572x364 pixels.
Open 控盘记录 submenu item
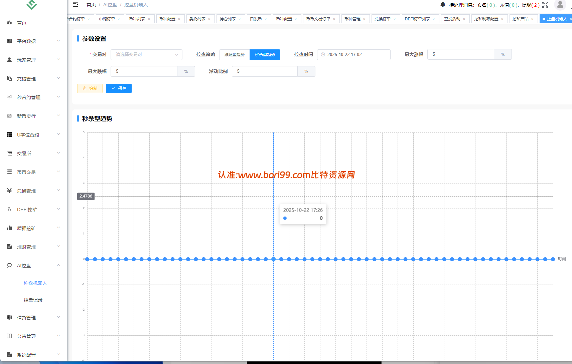(33, 300)
